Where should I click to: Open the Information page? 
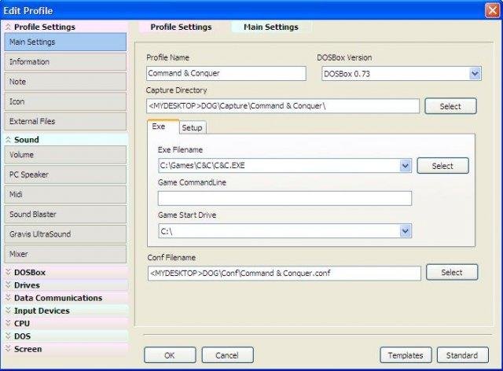click(x=65, y=62)
